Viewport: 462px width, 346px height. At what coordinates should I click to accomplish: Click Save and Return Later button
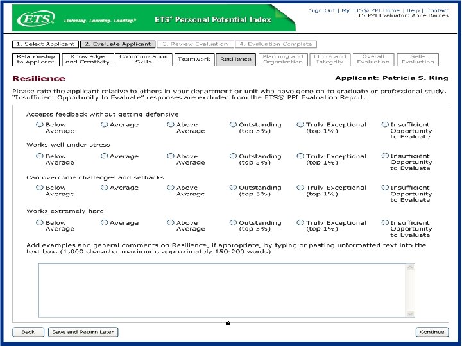coord(83,332)
